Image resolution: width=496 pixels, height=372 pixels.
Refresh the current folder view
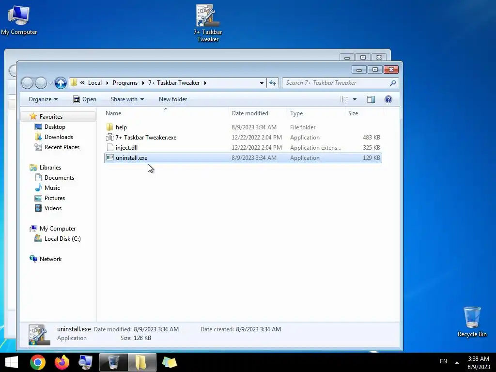(273, 83)
